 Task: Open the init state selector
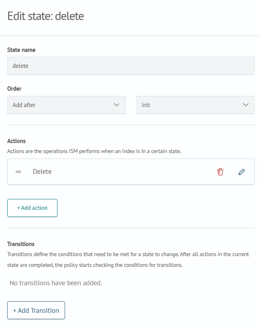(196, 105)
